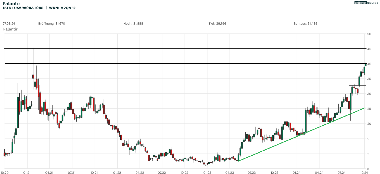This screenshot has height=174, width=380.
Task: Click the short black support line near 32.5
Action: (357, 86)
